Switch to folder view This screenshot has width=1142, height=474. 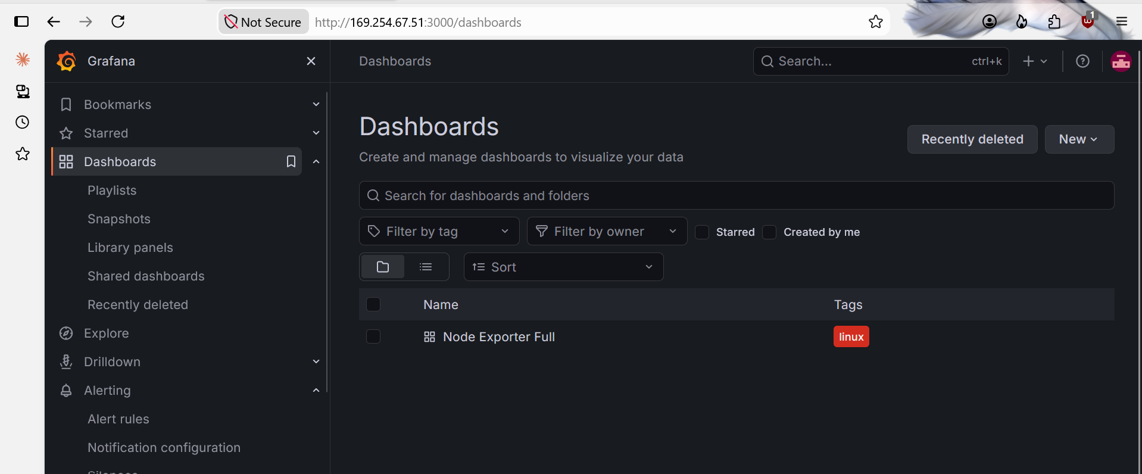coord(383,267)
